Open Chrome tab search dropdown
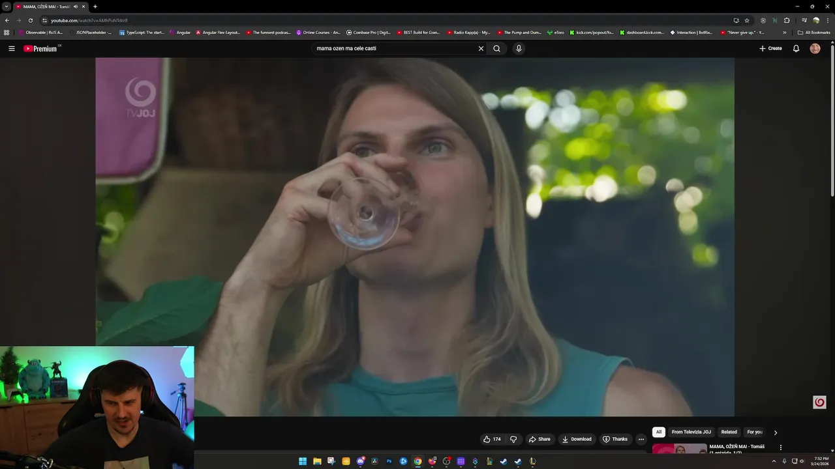 click(7, 7)
